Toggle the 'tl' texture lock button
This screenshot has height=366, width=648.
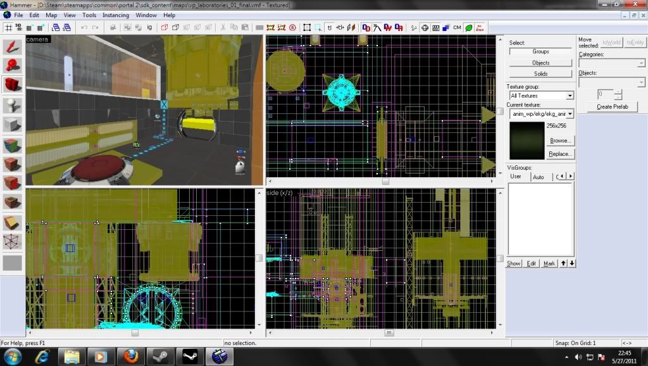point(329,28)
